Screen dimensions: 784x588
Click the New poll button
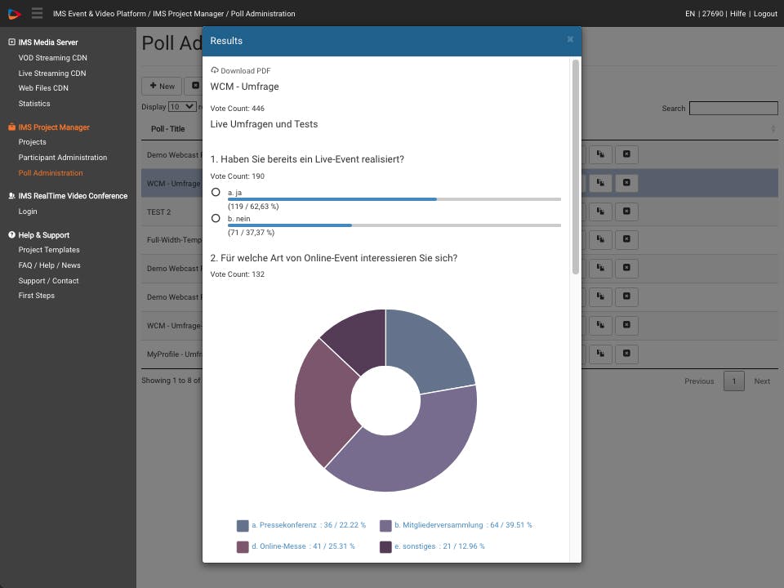tap(162, 86)
